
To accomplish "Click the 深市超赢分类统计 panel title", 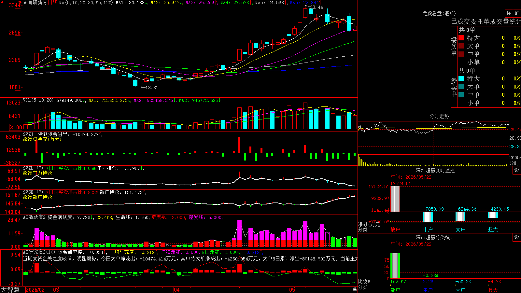I will click(435, 237).
